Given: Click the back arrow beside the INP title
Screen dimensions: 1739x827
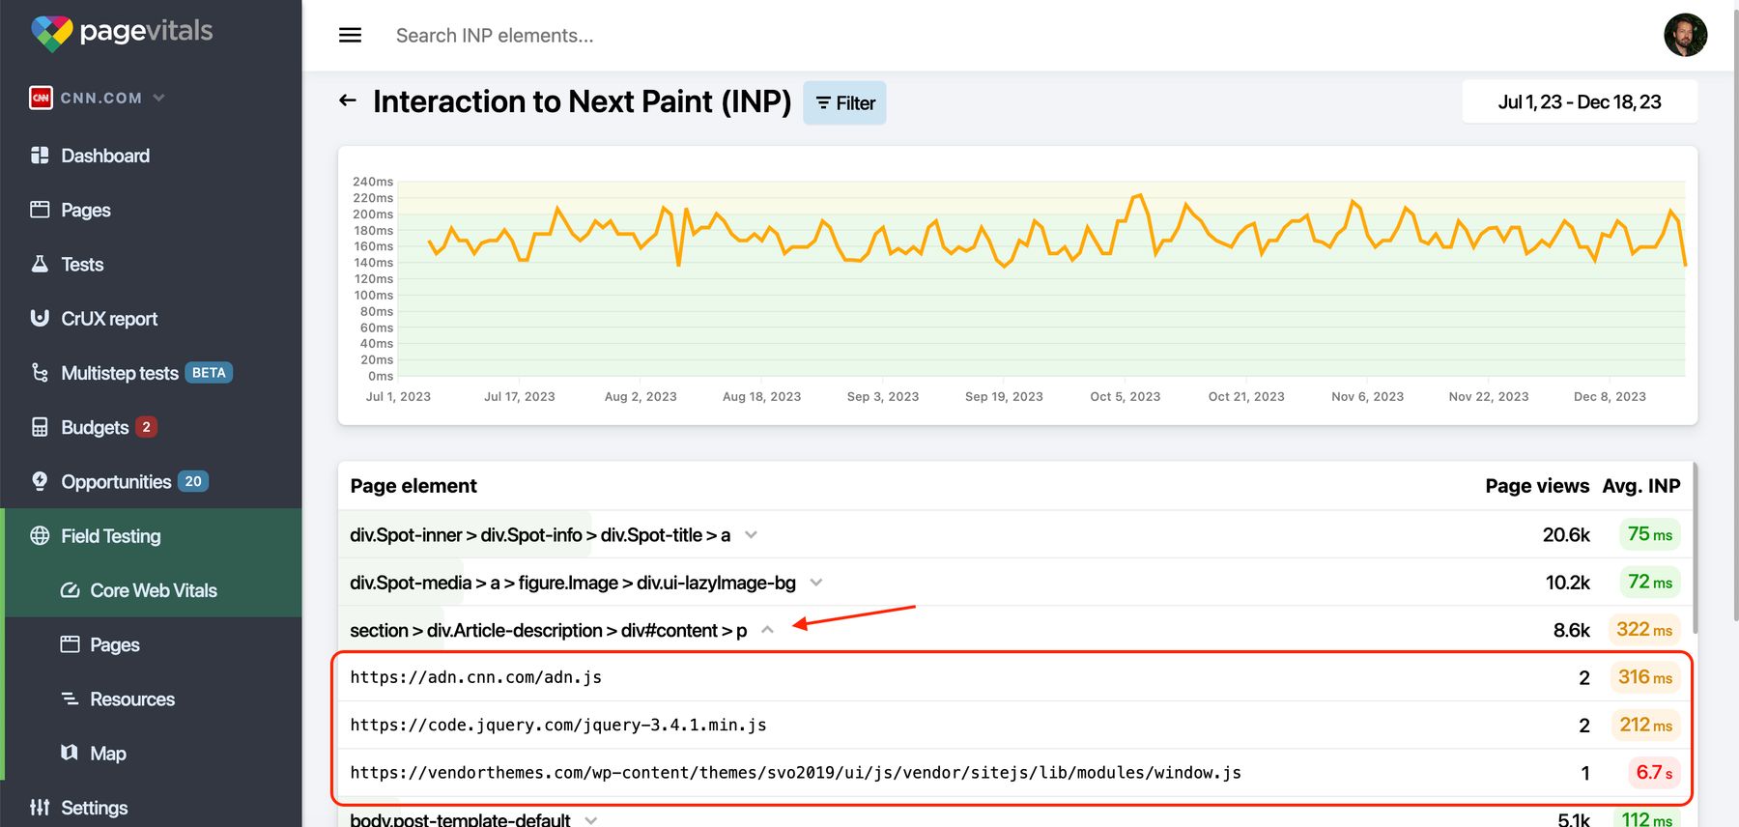Looking at the screenshot, I should click(348, 100).
